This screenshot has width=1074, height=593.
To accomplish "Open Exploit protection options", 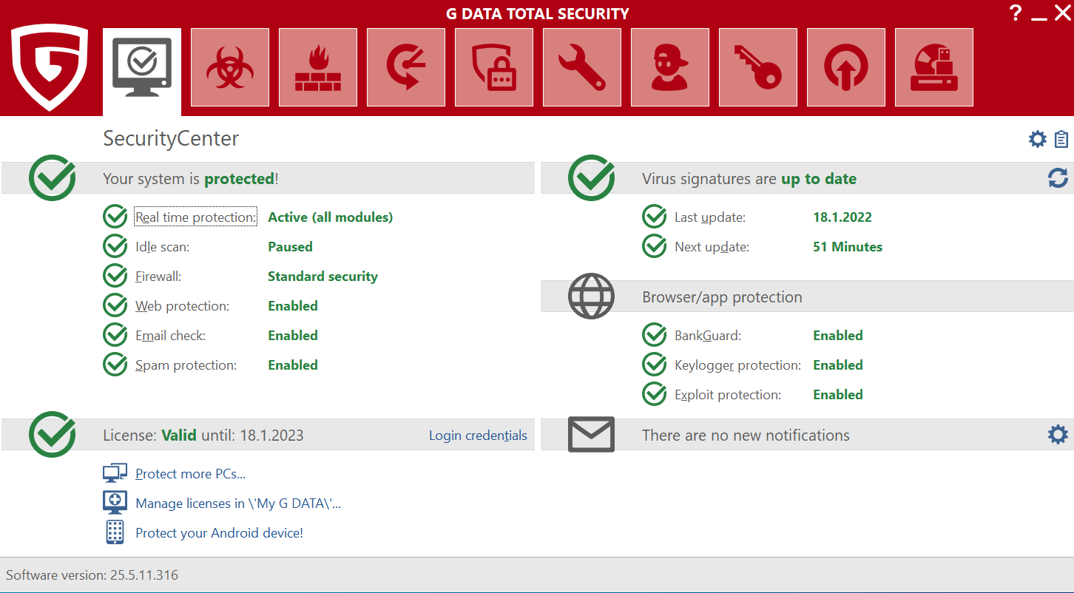I will click(728, 395).
